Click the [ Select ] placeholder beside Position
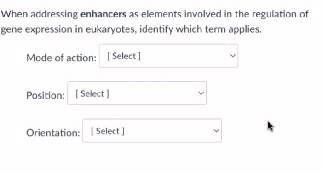Screen dimensions: 322x174 [92, 94]
